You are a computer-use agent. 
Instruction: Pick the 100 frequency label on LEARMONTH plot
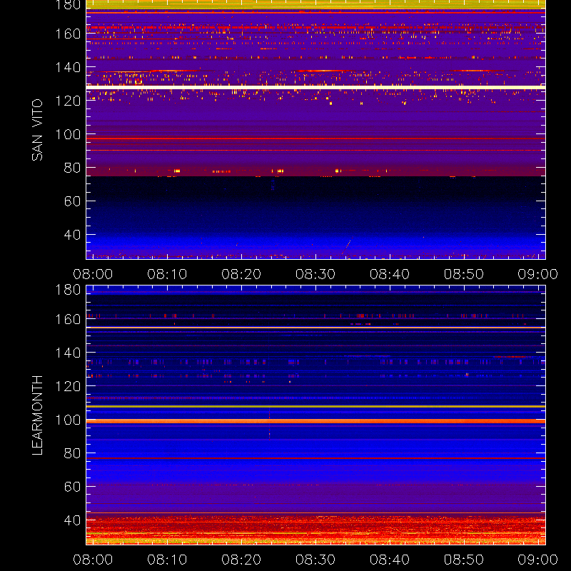[68, 420]
